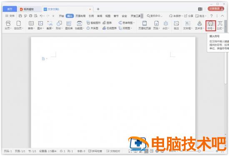Switch to the 页面布局 ribbon tab
Viewport: 229px width, 156px height.
(x=80, y=16)
